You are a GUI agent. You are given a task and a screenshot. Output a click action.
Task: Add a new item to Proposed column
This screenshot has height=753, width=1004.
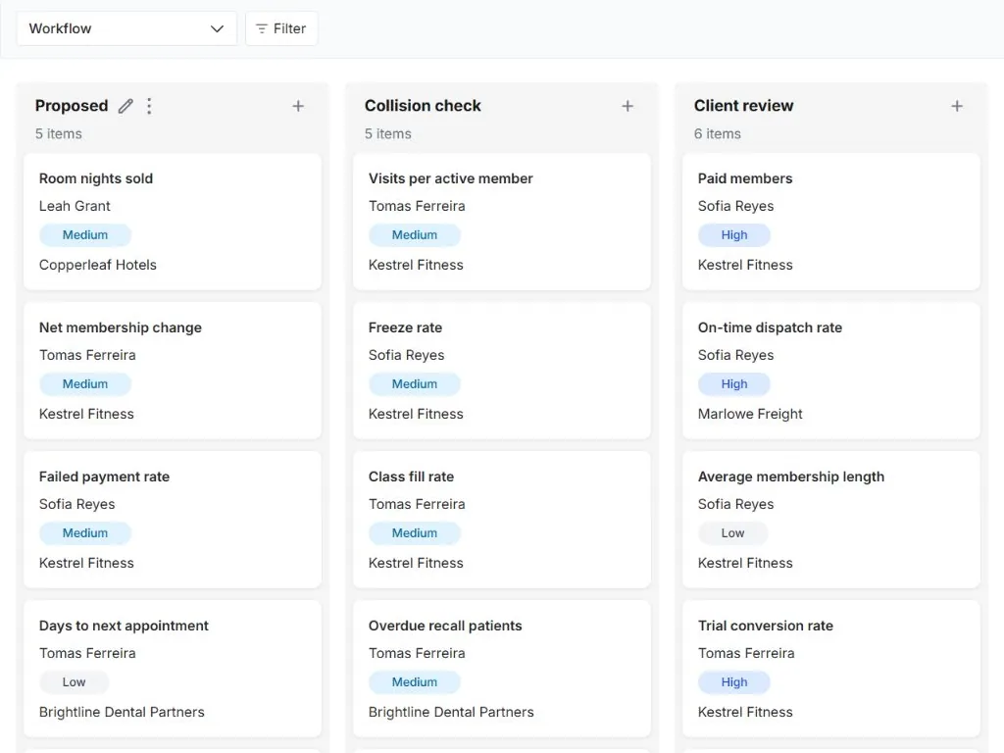tap(298, 106)
